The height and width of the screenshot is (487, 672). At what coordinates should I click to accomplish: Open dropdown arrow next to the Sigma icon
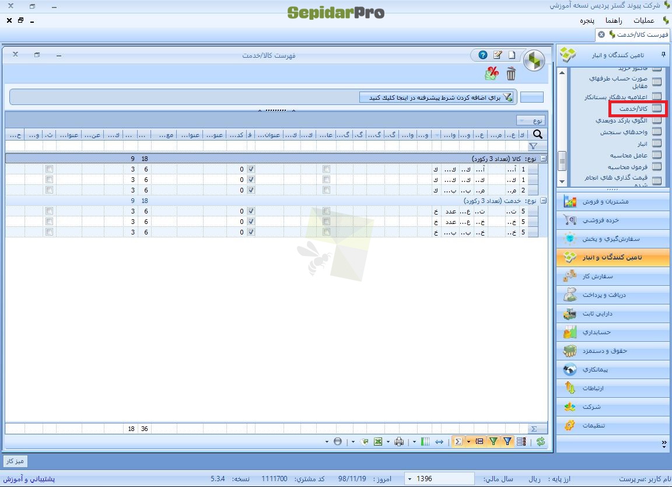468,442
